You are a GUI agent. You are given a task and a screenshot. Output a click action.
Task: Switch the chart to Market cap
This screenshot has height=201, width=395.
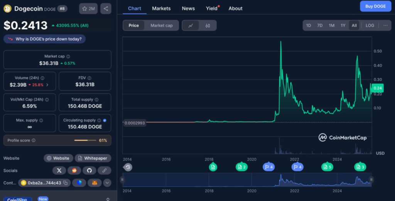coord(161,25)
